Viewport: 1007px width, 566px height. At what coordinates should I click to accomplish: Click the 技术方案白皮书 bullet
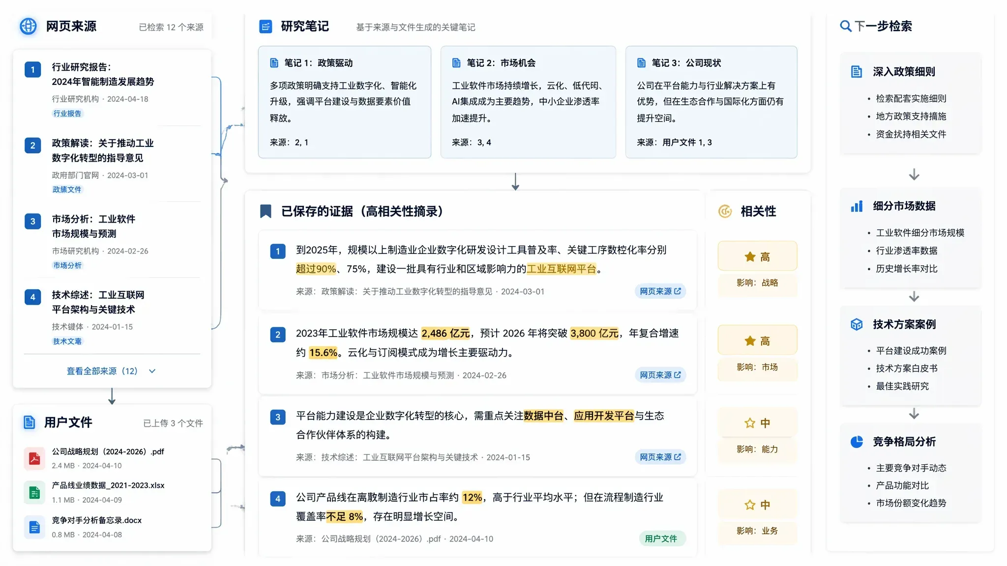(906, 368)
